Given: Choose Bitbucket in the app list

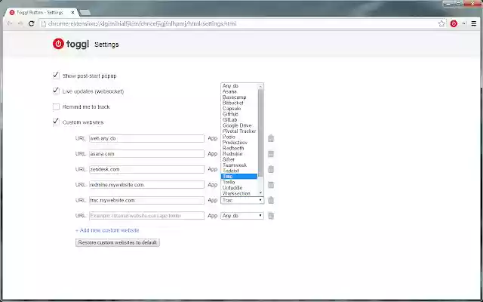Looking at the screenshot, I should click(239, 103).
